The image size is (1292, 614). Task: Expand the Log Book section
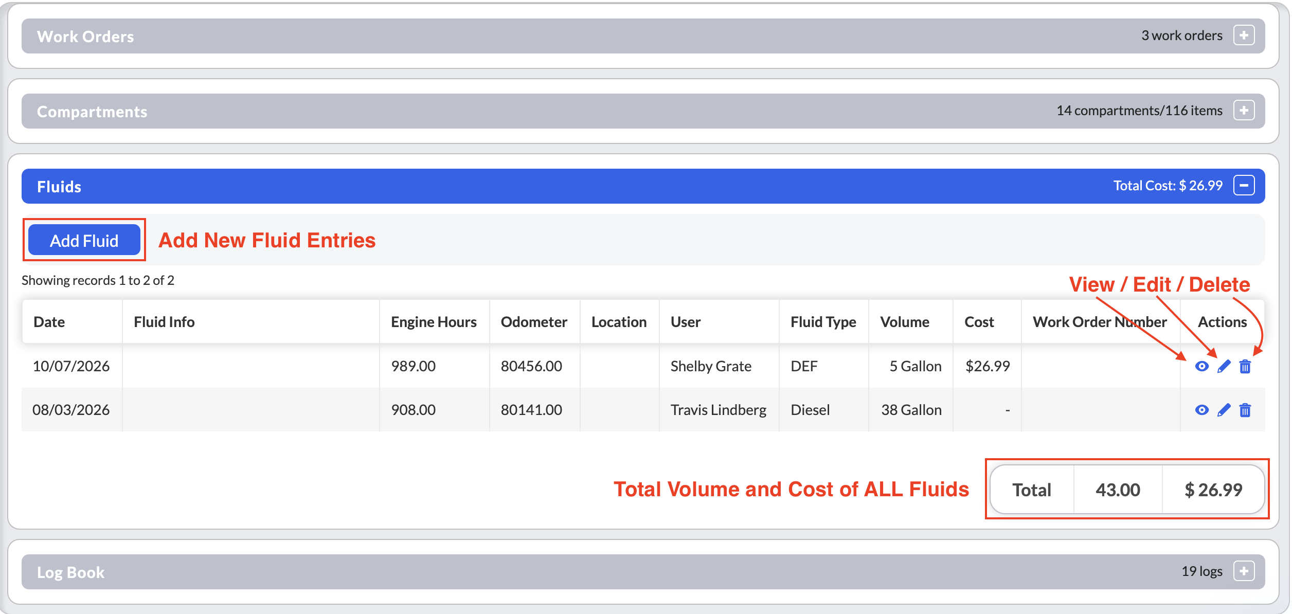coord(1244,571)
